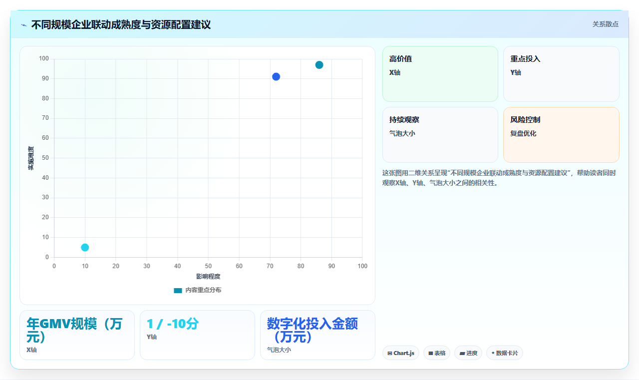This screenshot has width=639, height=380.
Task: Click the 实施难度 y-axis title
Action: pos(30,158)
